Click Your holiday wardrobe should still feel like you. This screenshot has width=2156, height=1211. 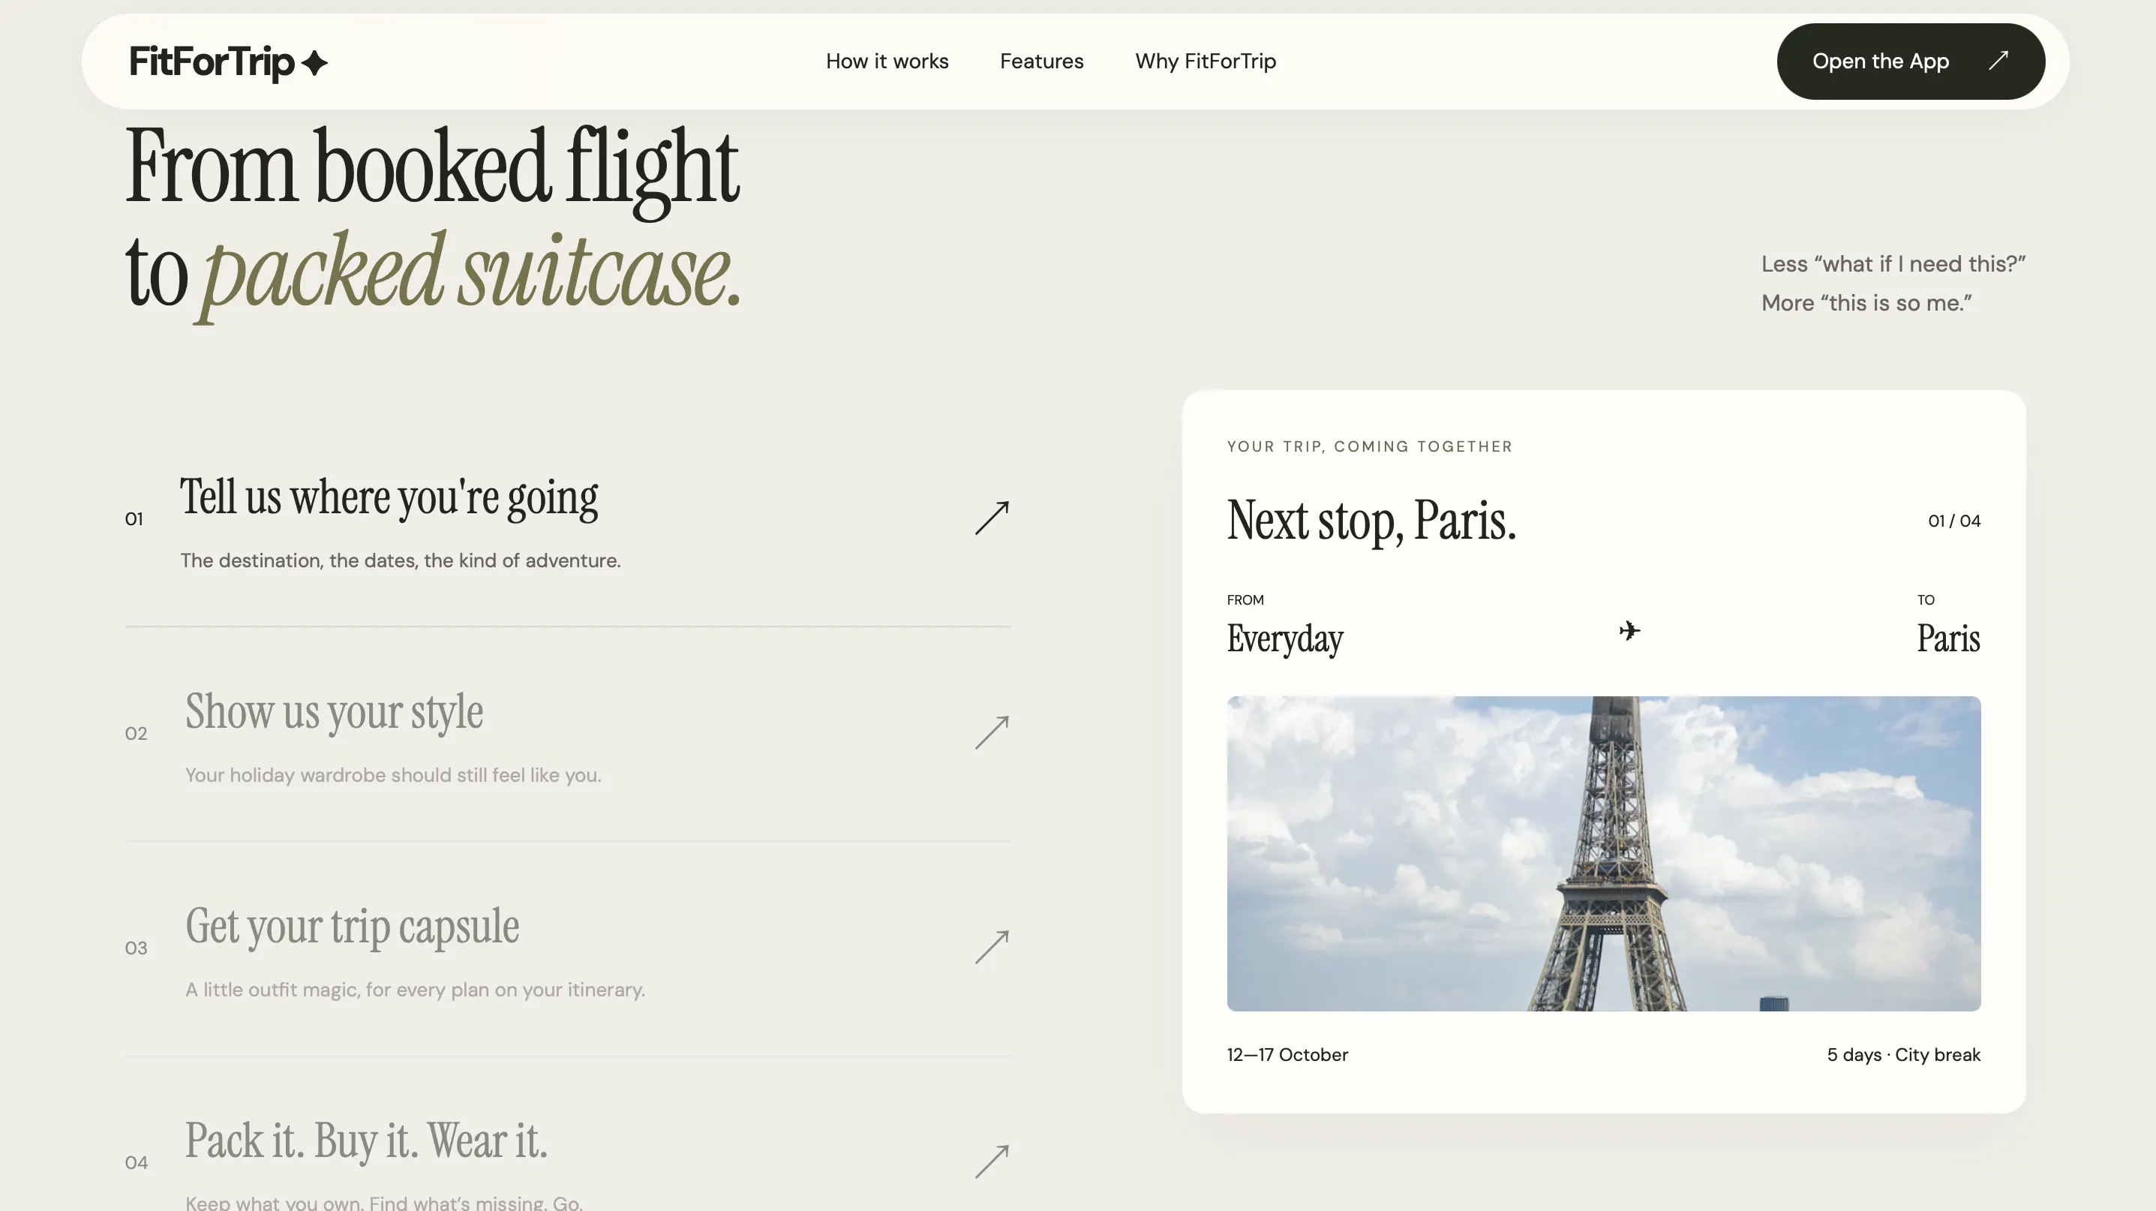(x=392, y=774)
